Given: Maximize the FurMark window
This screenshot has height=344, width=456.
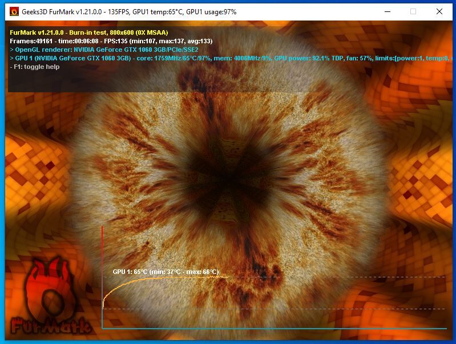Looking at the screenshot, I should pos(413,11).
